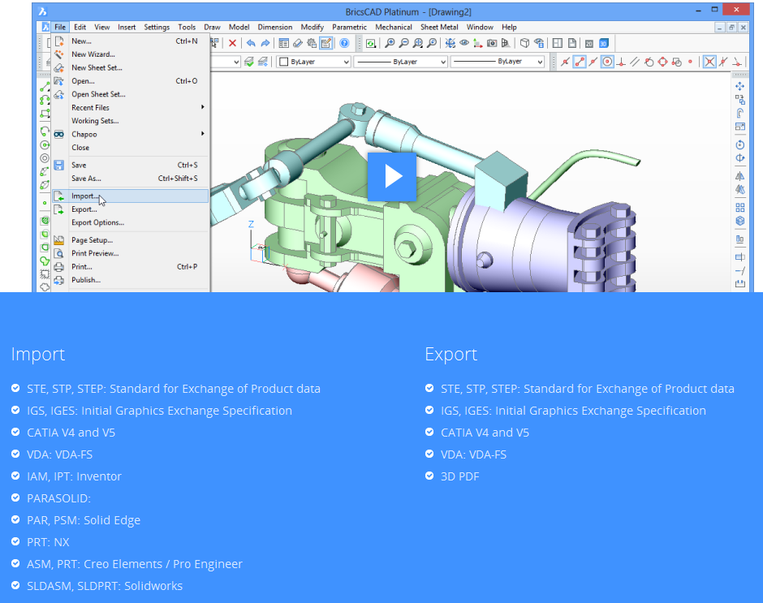Viewport: 763px width, 603px height.
Task: Click the green Regenerate icon in the toolbar
Action: pyautogui.click(x=371, y=43)
